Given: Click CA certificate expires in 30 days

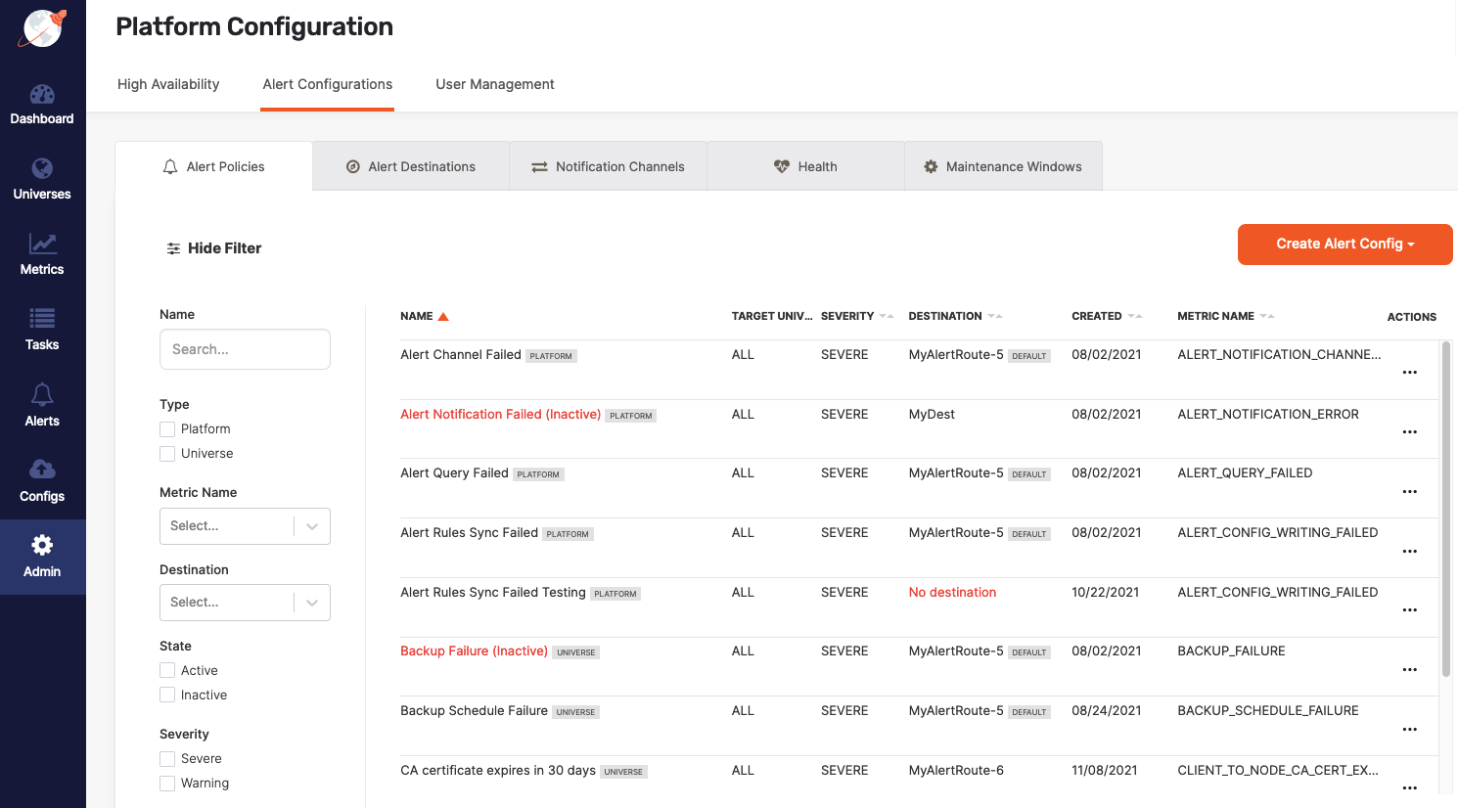Looking at the screenshot, I should click(497, 771).
